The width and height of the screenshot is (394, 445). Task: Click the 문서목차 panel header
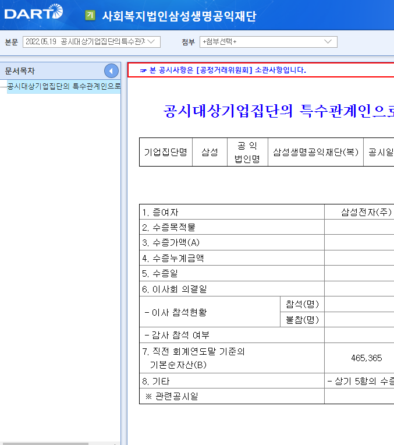point(61,71)
